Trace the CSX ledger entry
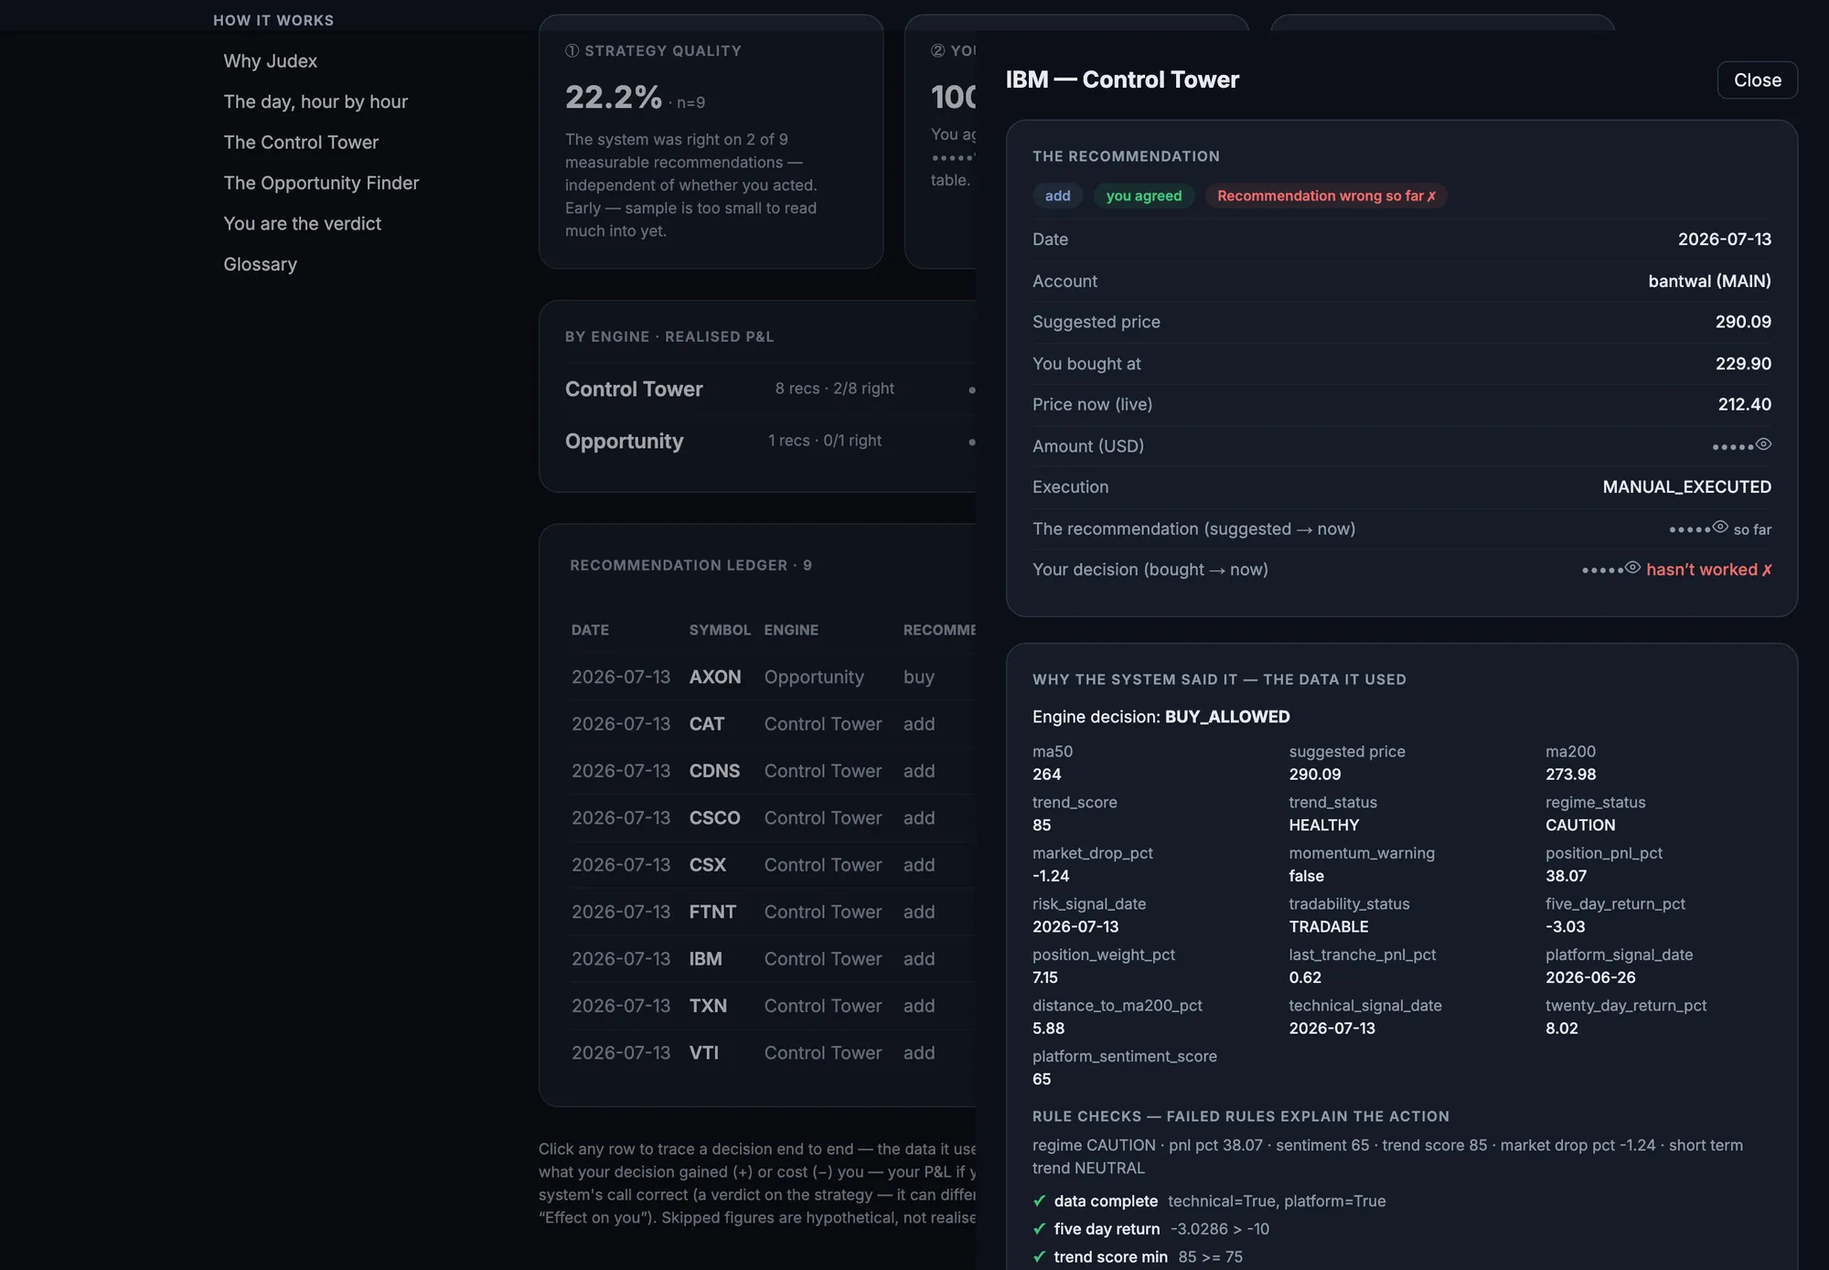The image size is (1829, 1270). [773, 865]
